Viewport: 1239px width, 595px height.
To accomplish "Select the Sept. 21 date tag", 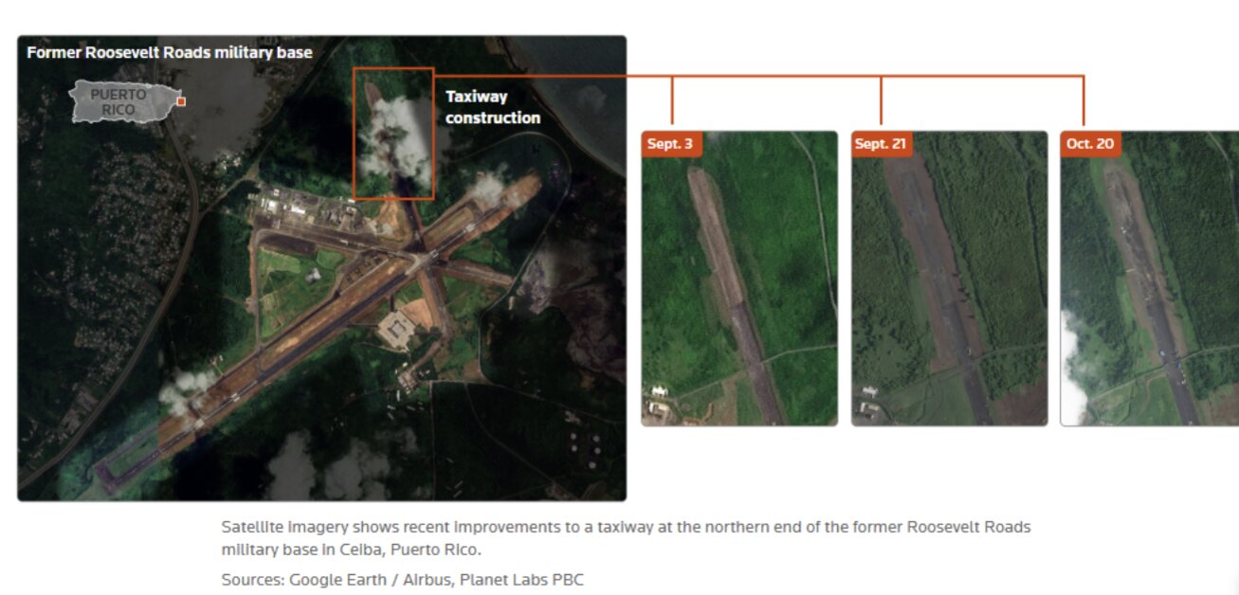I will pos(880,144).
